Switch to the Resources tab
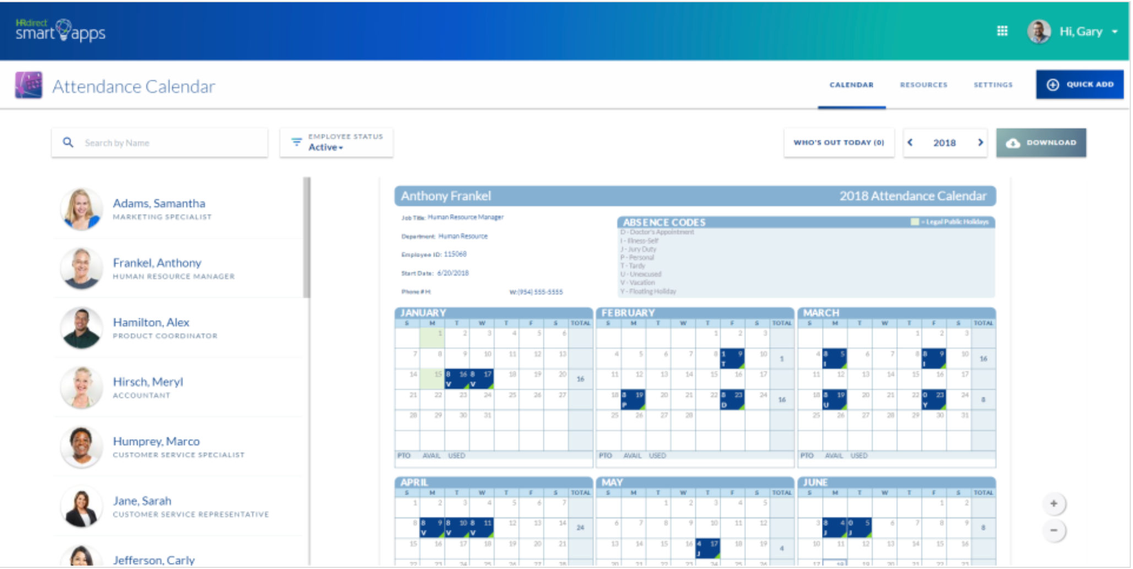The width and height of the screenshot is (1133, 569). [924, 85]
